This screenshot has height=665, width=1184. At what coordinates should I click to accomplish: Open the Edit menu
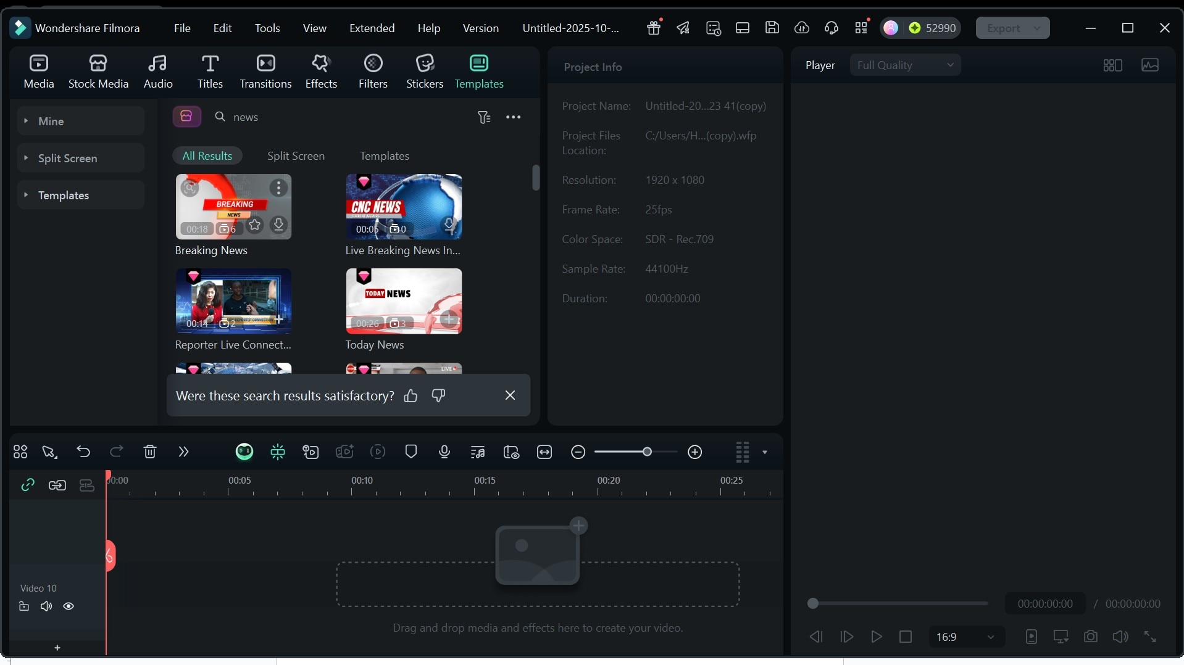click(x=222, y=28)
